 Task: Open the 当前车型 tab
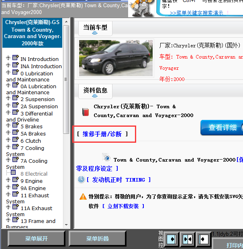click(95, 28)
